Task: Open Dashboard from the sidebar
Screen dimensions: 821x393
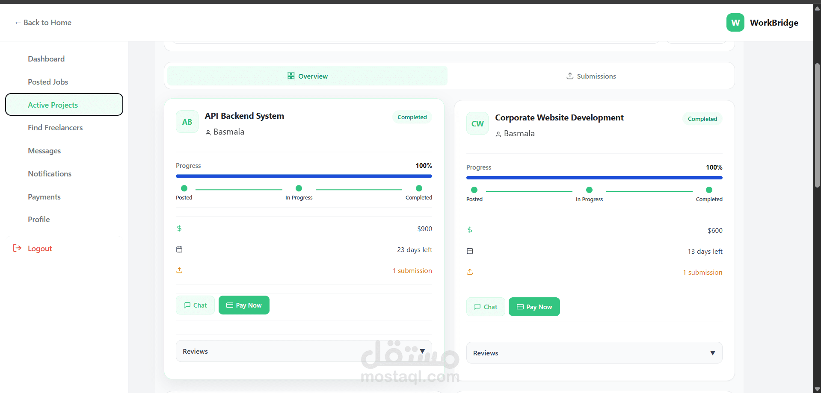Action: click(x=64, y=59)
